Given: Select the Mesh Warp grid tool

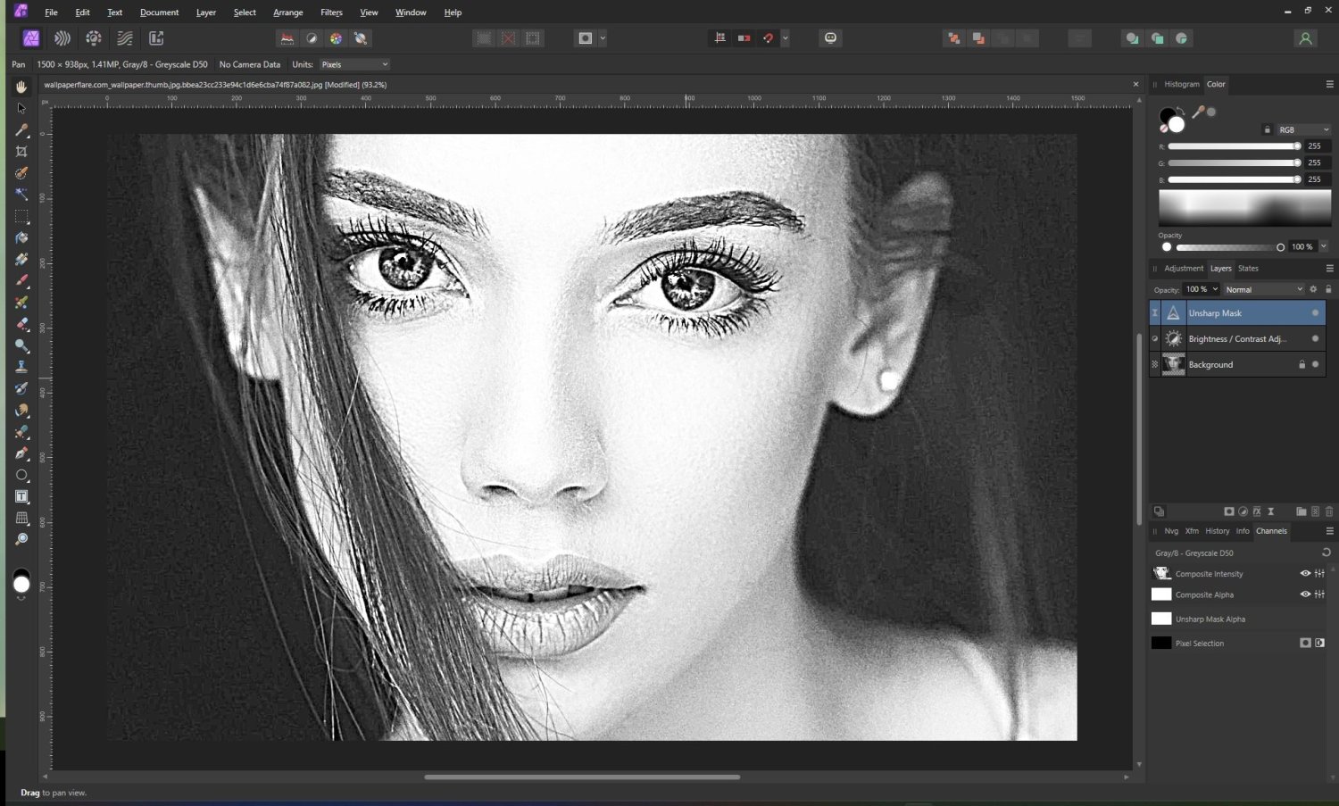Looking at the screenshot, I should [21, 518].
